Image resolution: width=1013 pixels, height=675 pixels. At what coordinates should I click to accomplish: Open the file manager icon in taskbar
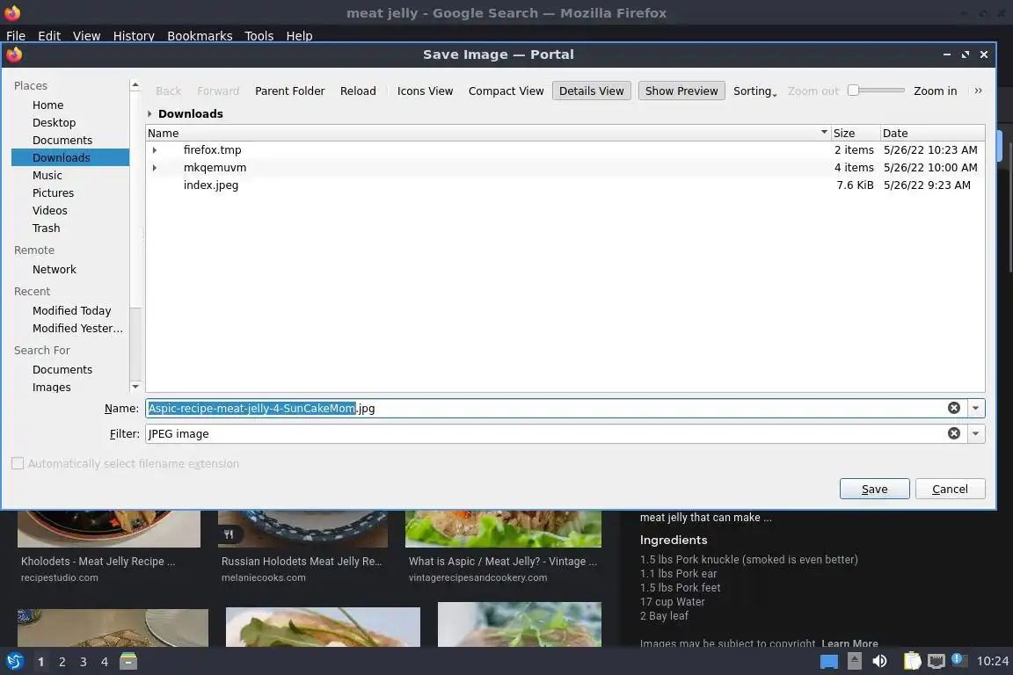[128, 661]
